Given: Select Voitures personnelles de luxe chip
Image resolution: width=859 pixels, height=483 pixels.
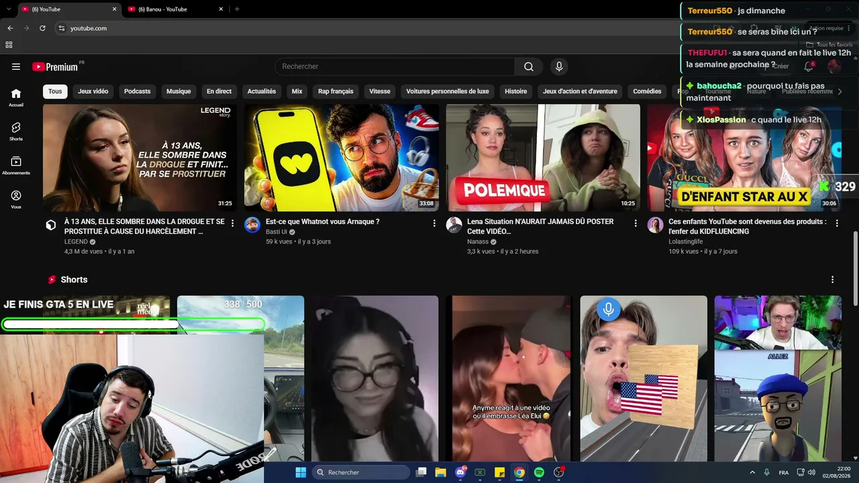Looking at the screenshot, I should click(x=448, y=91).
